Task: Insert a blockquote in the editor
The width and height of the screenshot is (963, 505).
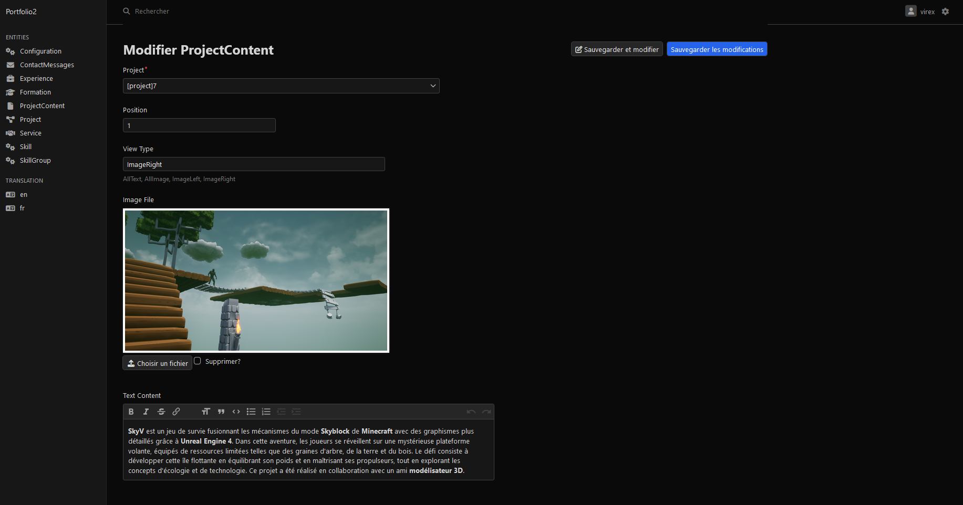Action: click(221, 412)
